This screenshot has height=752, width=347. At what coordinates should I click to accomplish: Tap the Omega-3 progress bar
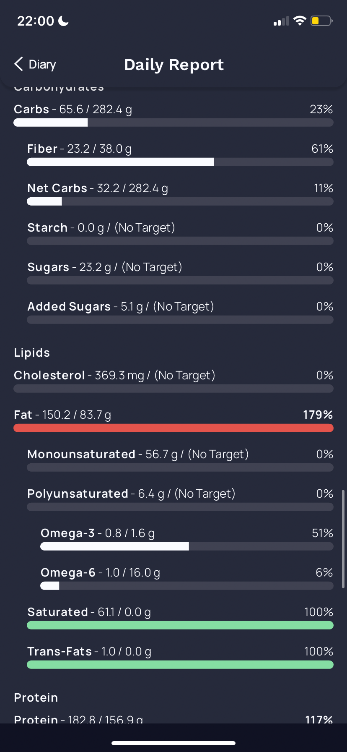point(187,546)
